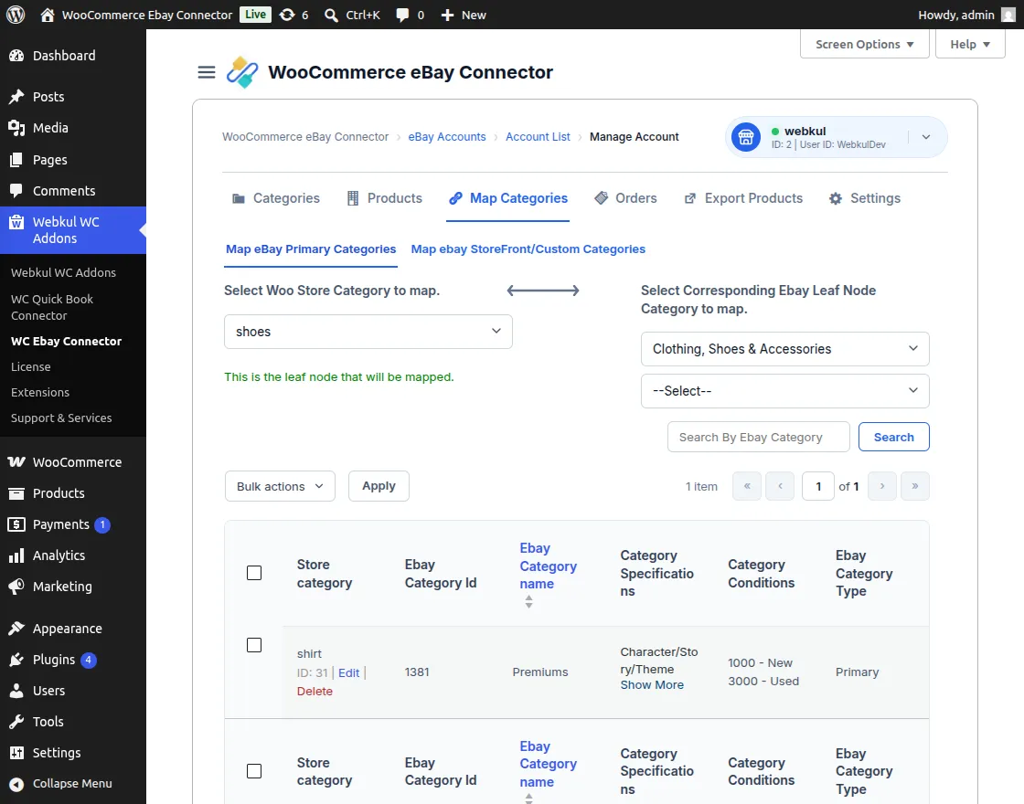Click the plus New icon in admin bar
The image size is (1024, 804).
(447, 15)
